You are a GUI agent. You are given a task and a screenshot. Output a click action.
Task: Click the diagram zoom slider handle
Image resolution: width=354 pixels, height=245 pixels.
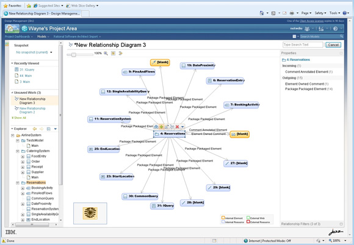point(74,54)
